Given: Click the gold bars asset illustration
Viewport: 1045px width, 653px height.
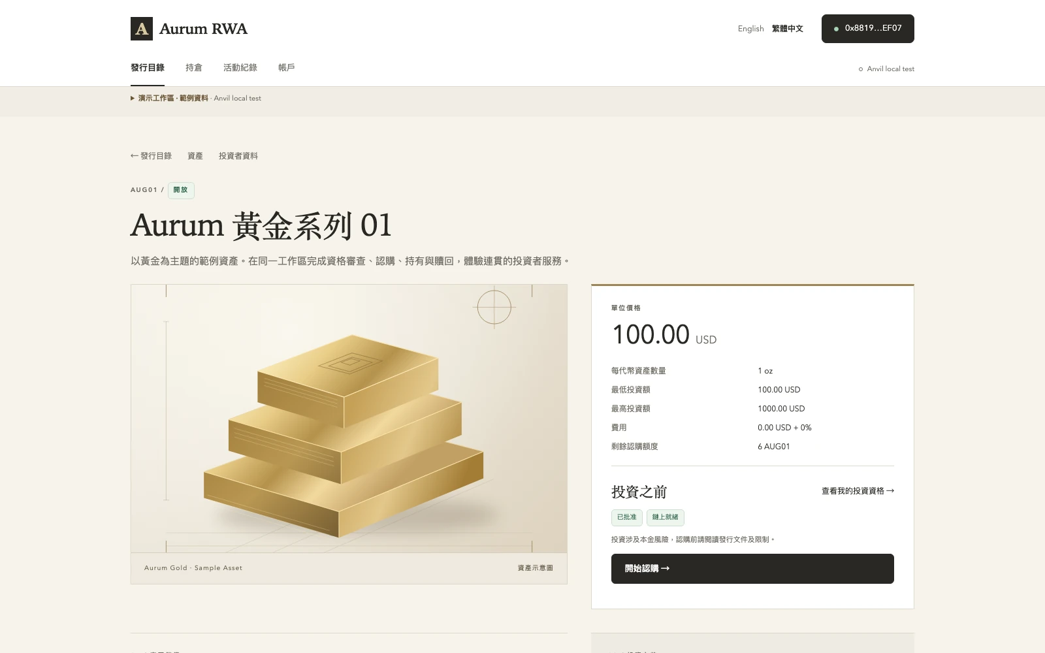Looking at the screenshot, I should 349,419.
